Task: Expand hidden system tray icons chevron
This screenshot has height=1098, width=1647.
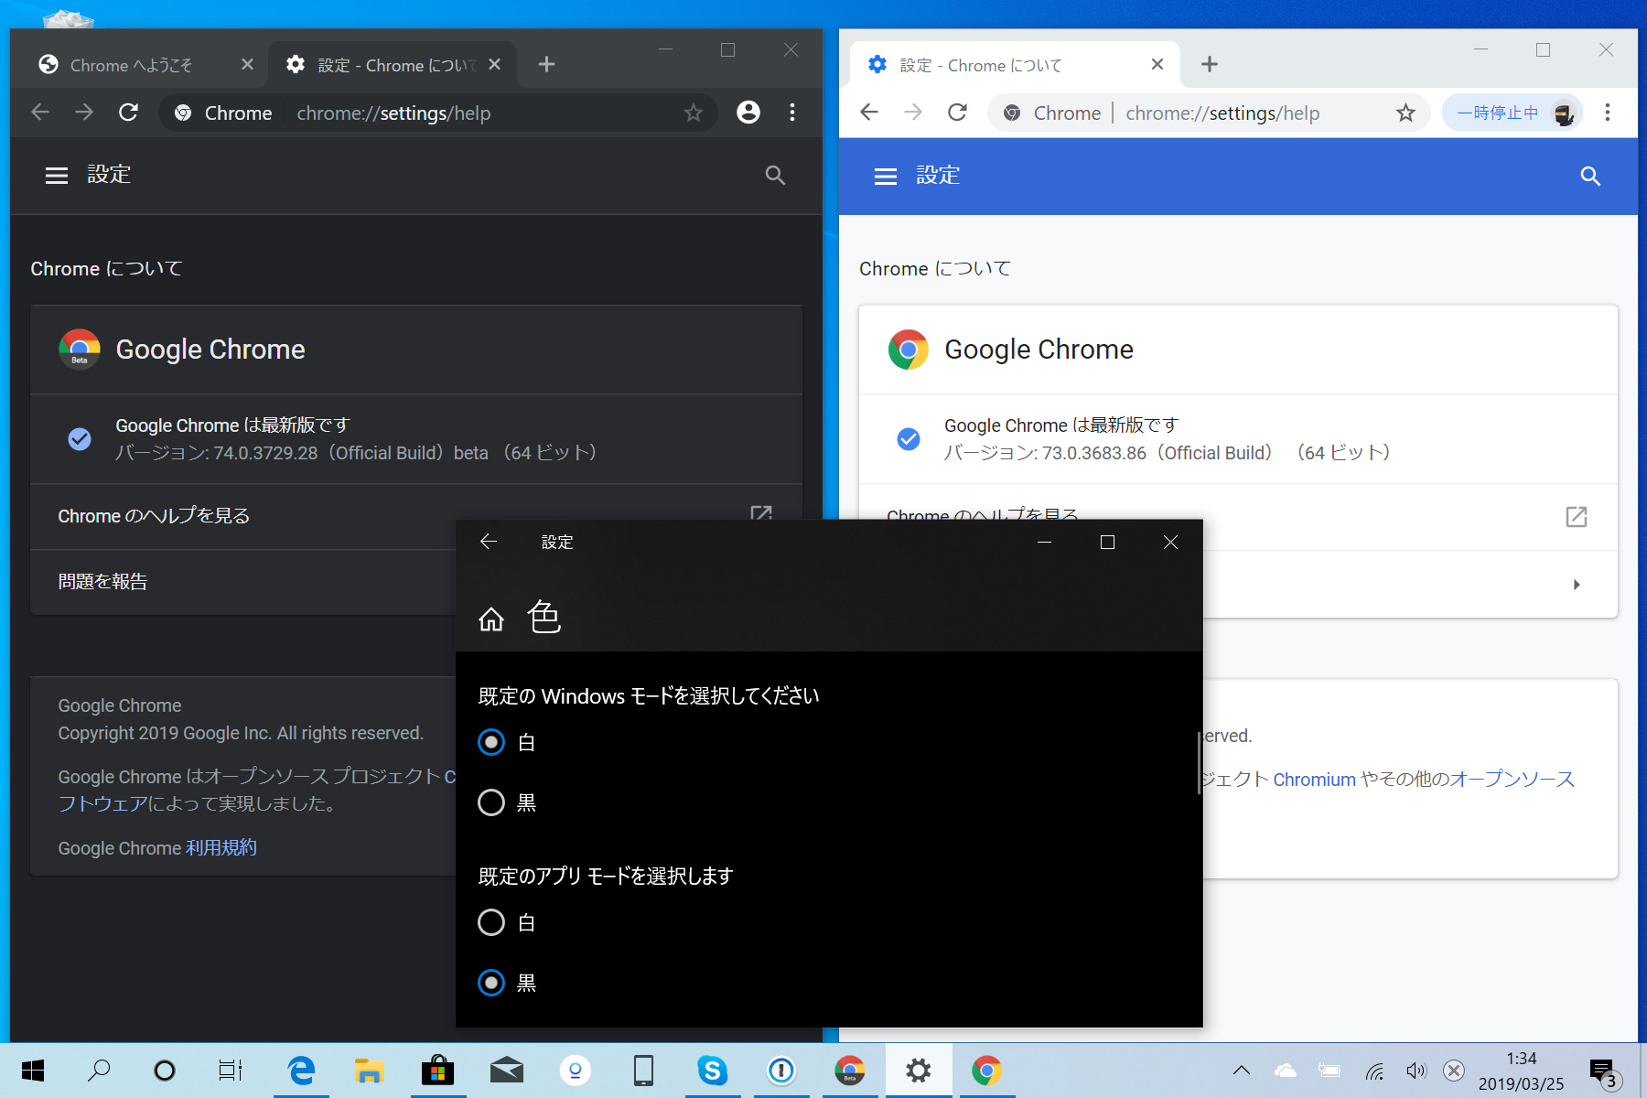Action: coord(1241,1070)
